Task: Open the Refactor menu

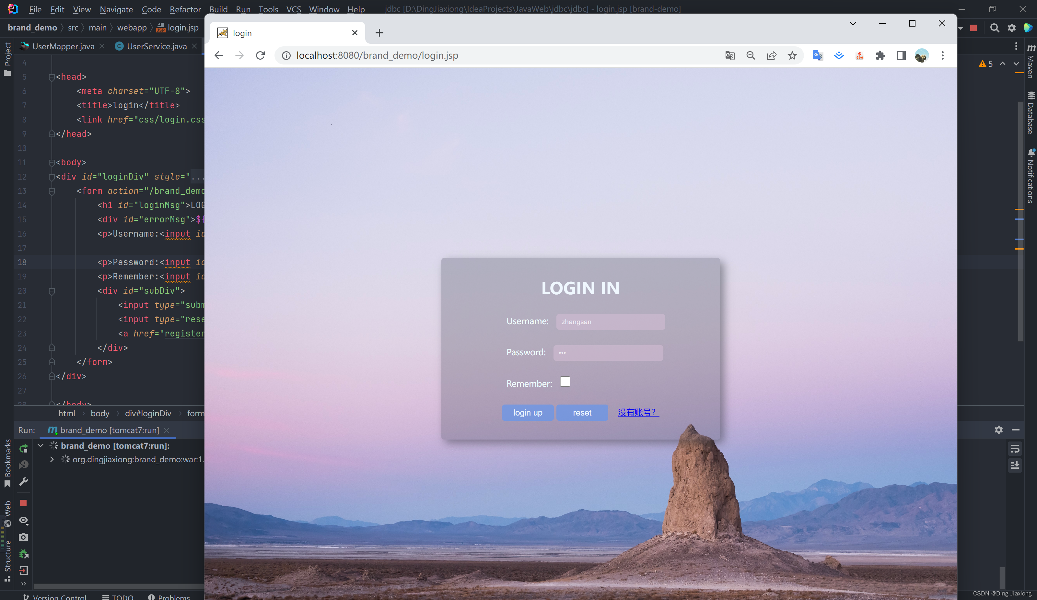Action: point(185,9)
